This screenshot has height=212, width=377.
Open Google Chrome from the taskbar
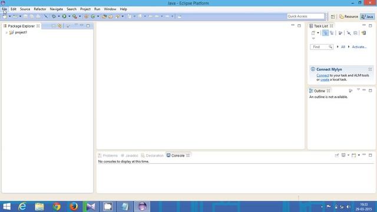click(57, 207)
